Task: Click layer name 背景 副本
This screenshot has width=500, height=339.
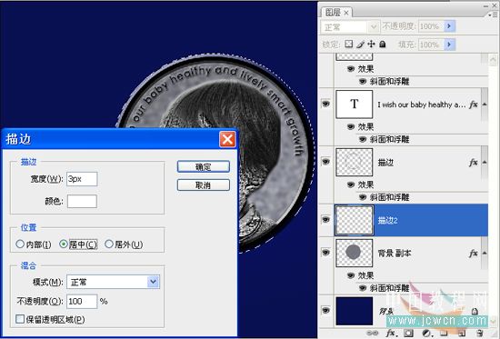Action: [x=395, y=254]
